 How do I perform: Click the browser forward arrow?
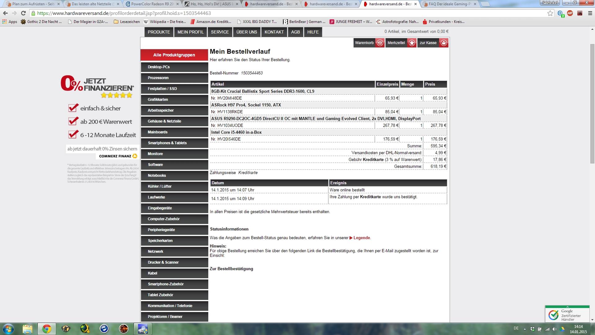(x=14, y=13)
